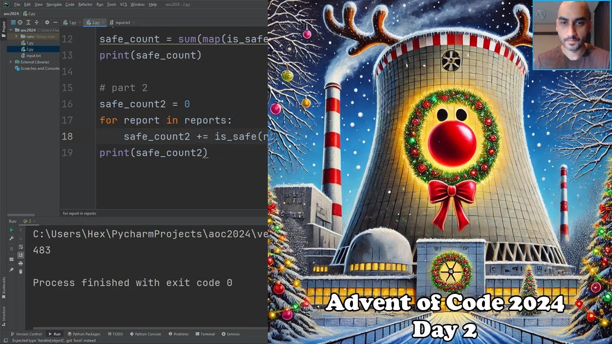Click the PyCharm logo icon
This screenshot has height=344, width=612.
coord(6,4)
